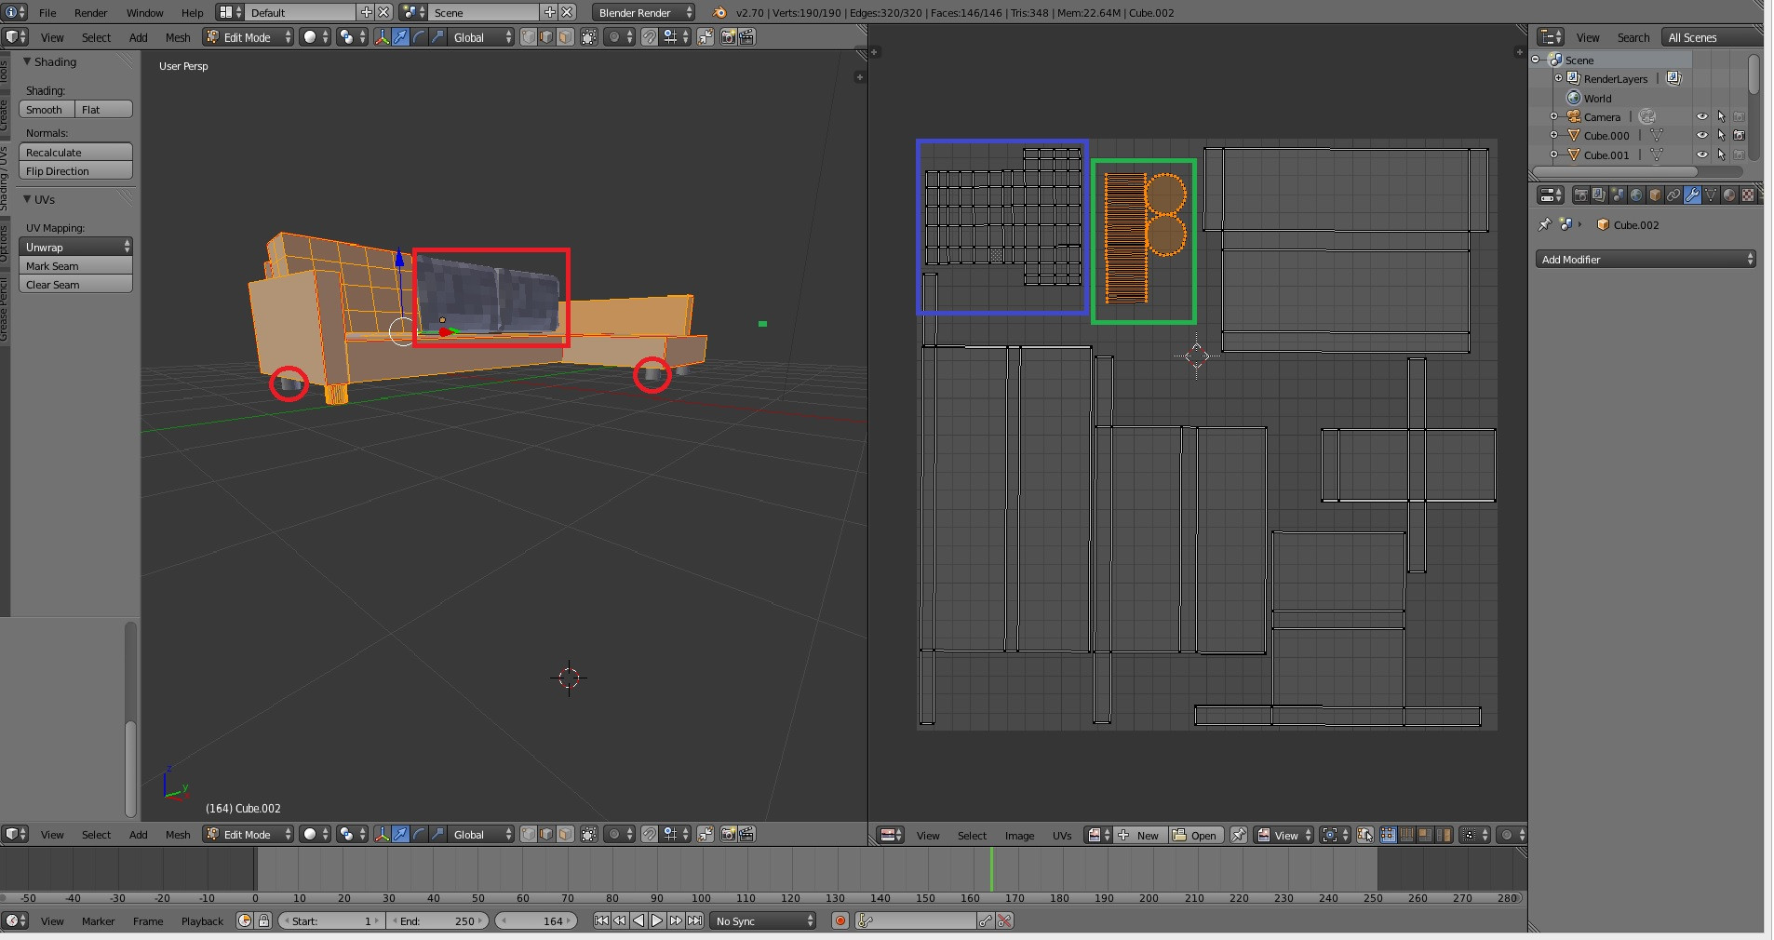1774x940 pixels.
Task: Open the Unwrap dropdown
Action: 75,247
